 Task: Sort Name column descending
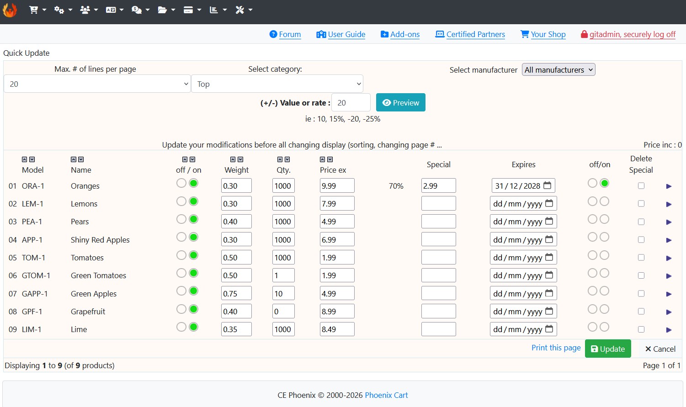coord(81,159)
